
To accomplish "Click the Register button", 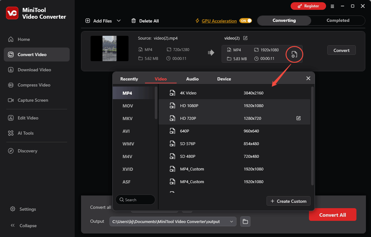I will point(308,6).
